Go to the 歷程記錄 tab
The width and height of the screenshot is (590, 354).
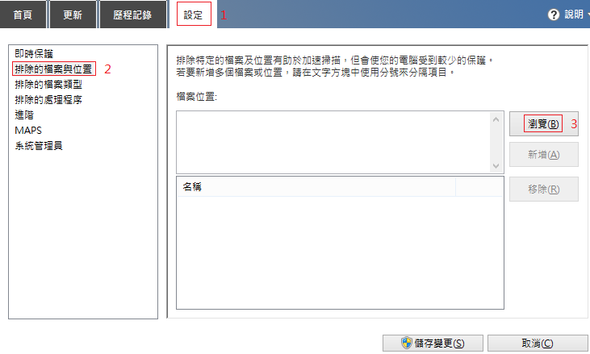pyautogui.click(x=131, y=15)
